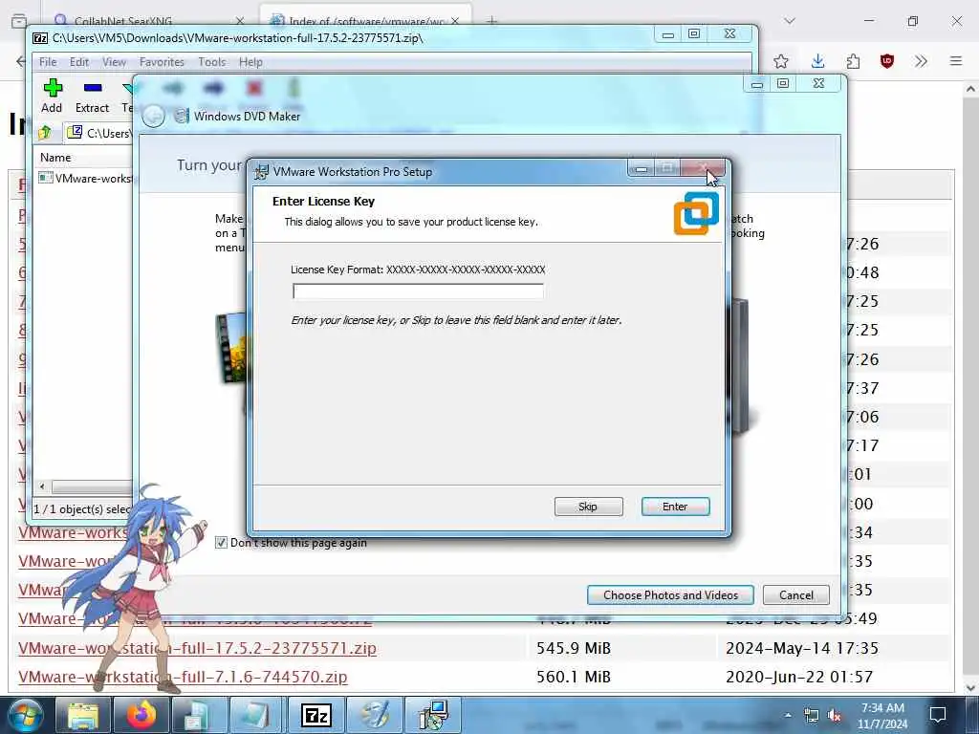Show more Firefox toolbar tools

(x=921, y=61)
